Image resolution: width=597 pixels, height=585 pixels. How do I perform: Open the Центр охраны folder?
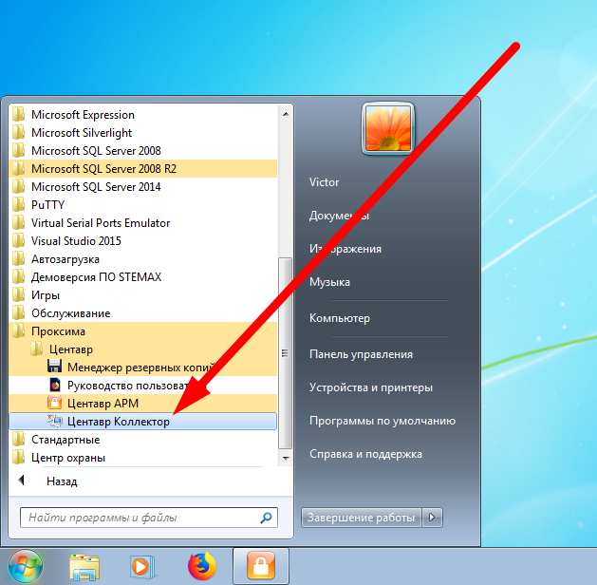coord(142,458)
